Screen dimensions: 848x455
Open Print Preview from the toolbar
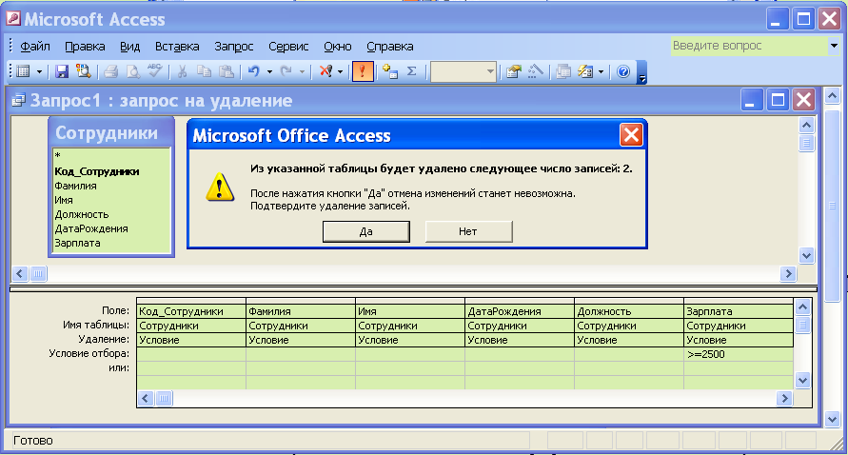(x=133, y=71)
